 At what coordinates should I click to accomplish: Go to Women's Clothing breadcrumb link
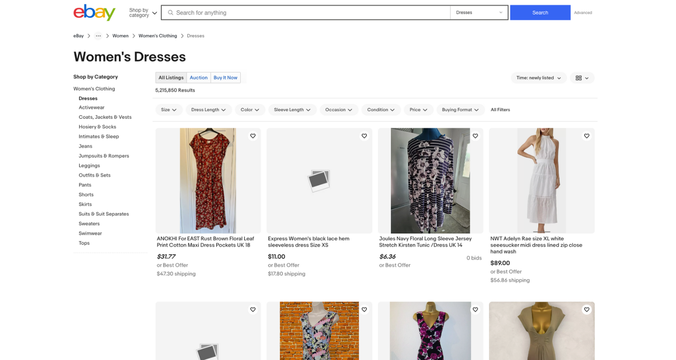[158, 36]
